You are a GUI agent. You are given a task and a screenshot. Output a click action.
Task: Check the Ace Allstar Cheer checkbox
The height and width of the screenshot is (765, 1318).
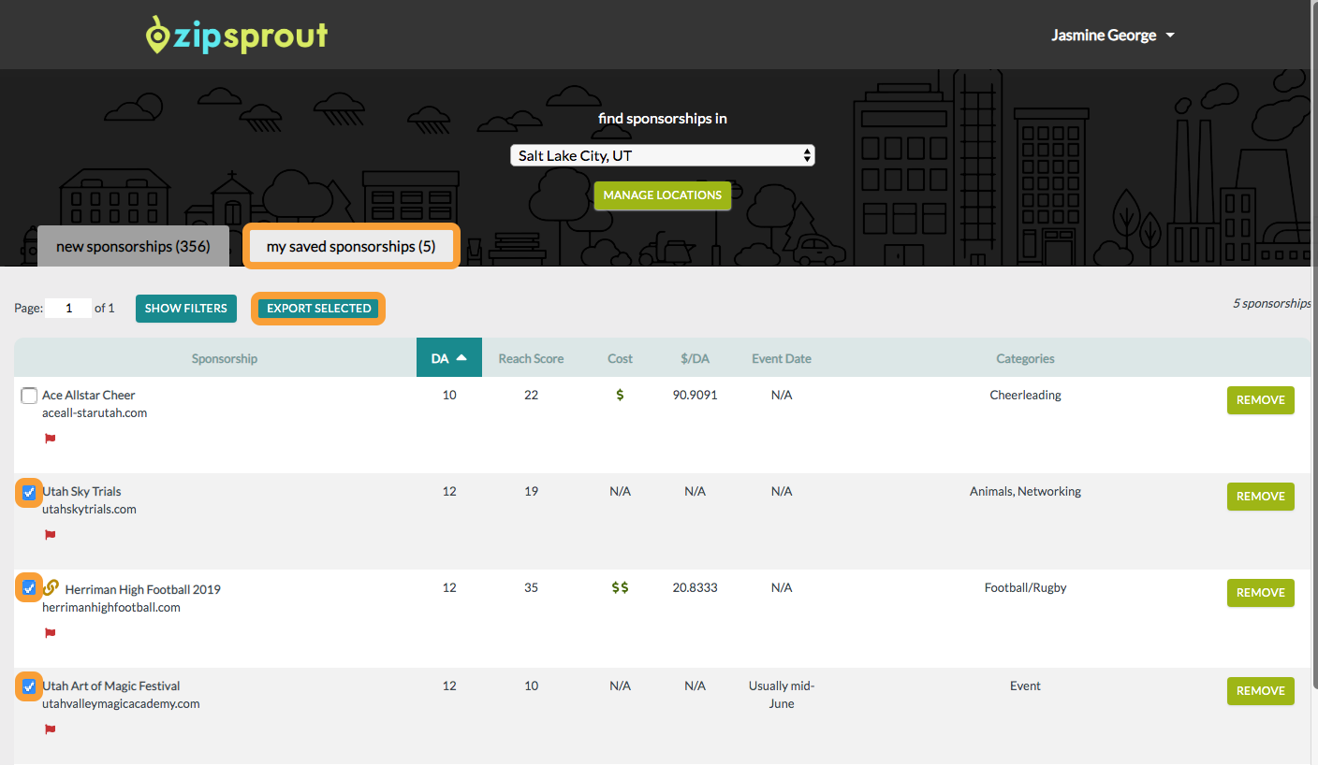[29, 396]
